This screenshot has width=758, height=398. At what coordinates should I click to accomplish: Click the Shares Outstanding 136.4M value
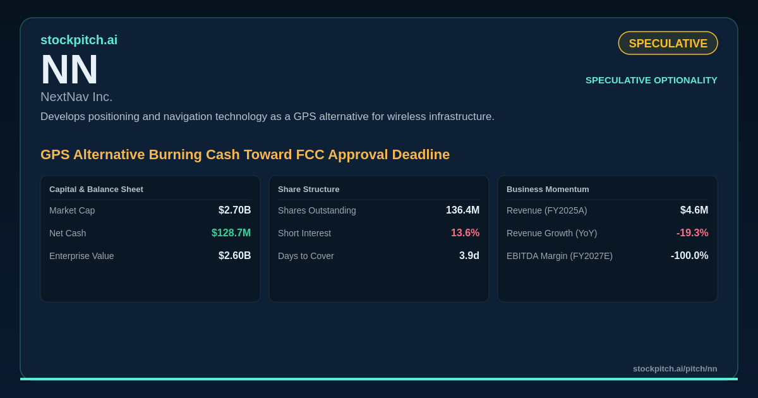(463, 210)
